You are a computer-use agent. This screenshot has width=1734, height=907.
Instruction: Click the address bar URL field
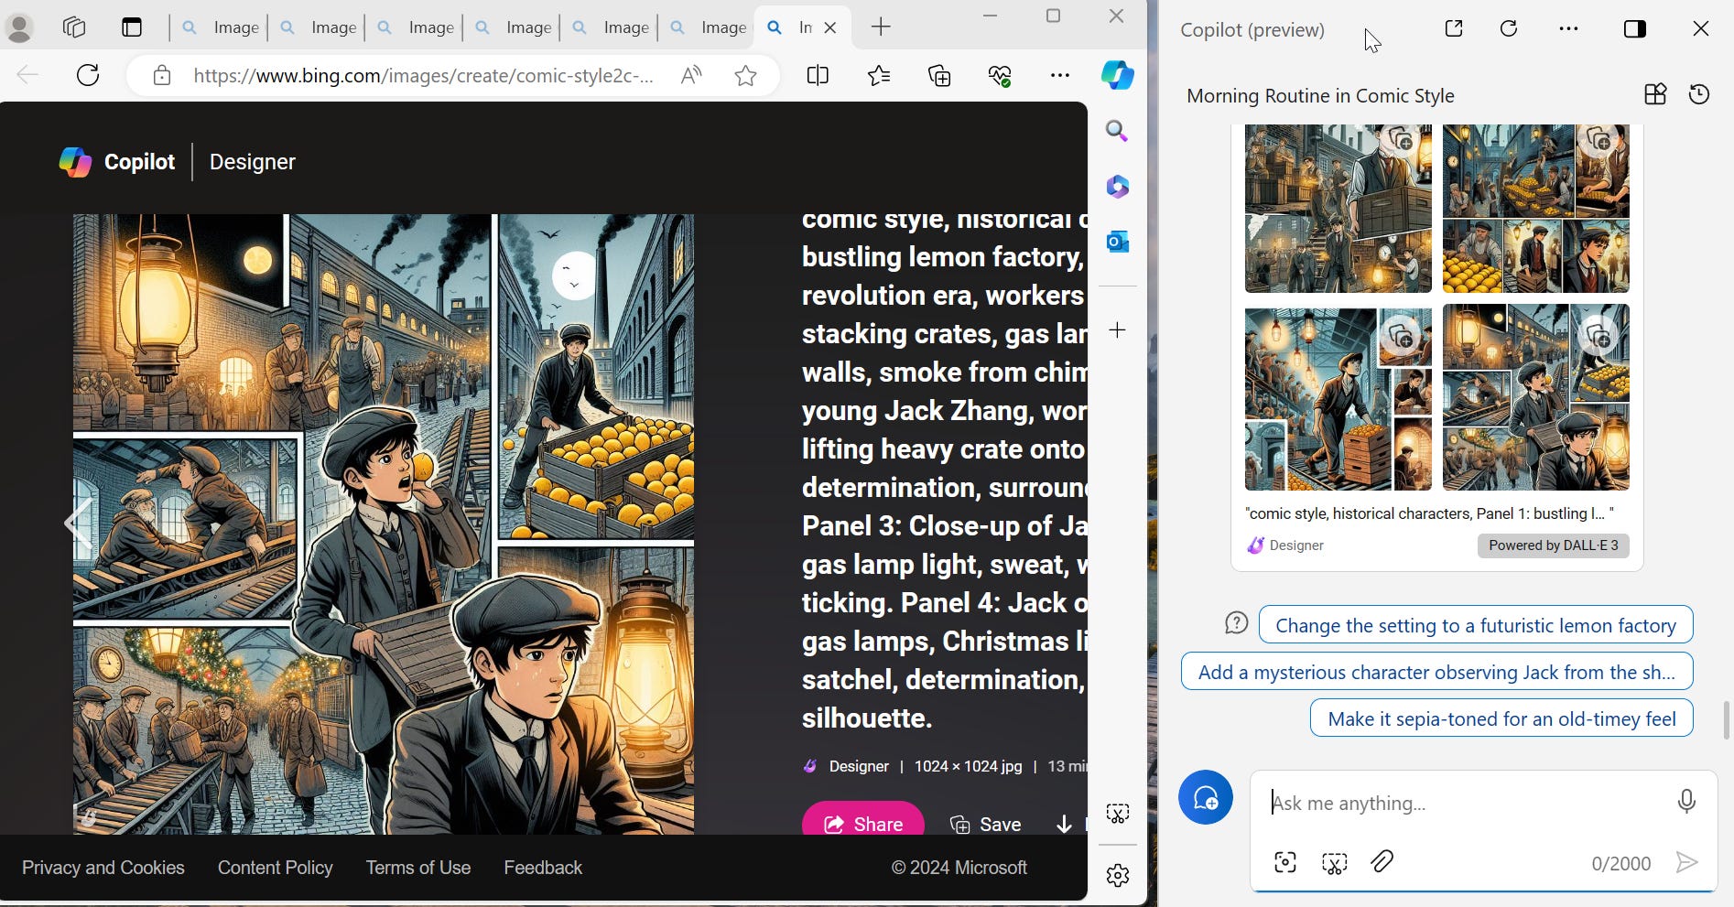(x=423, y=75)
